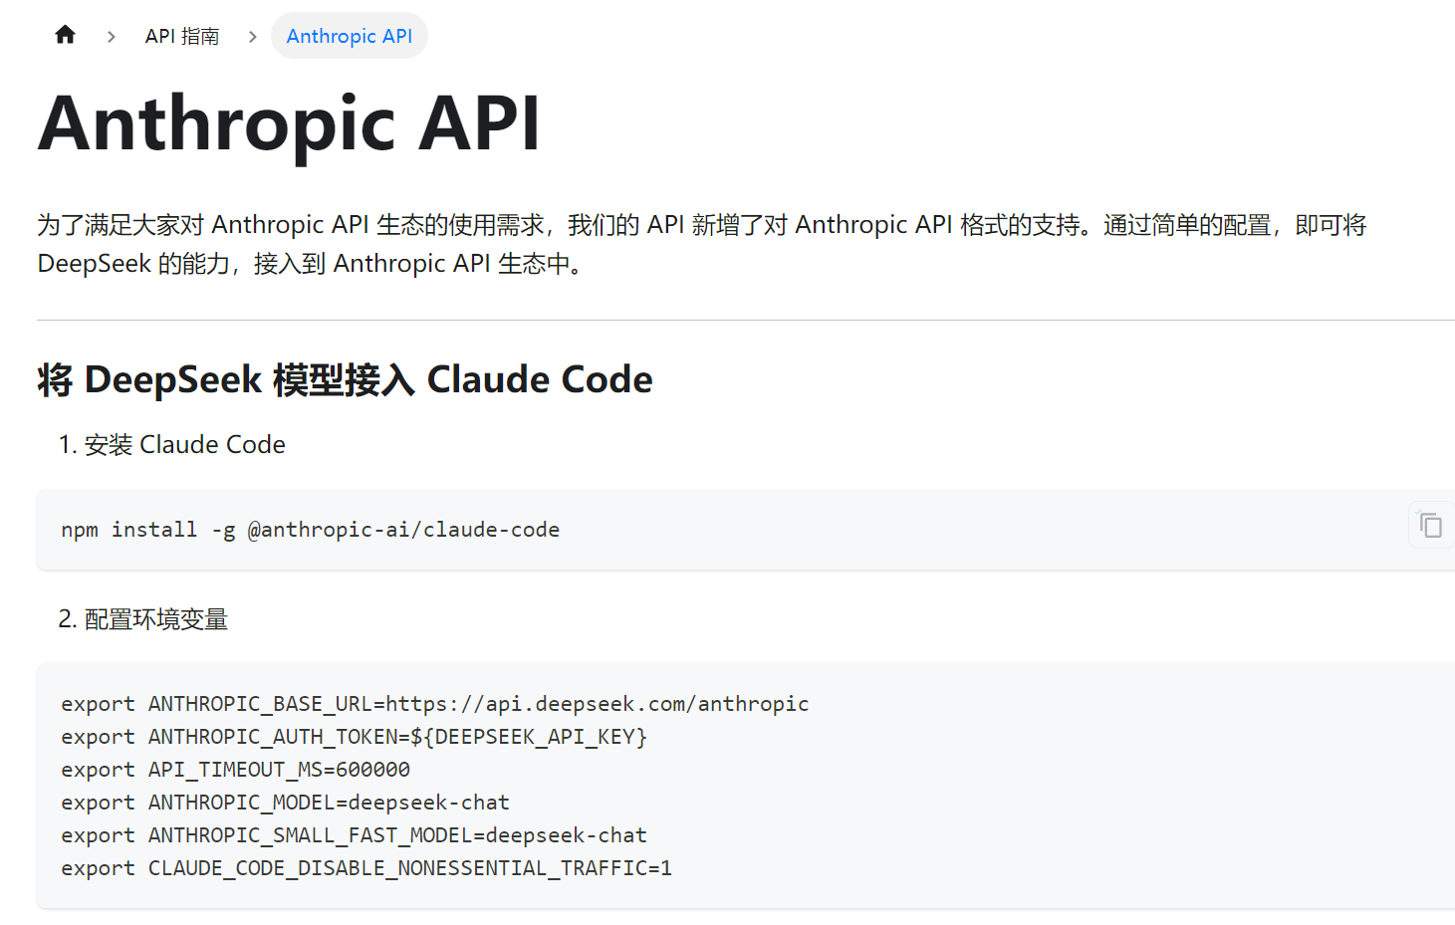Click the ANTHROPIC_SMALL_FAST_MODEL export line
1455x925 pixels.
[x=355, y=835]
